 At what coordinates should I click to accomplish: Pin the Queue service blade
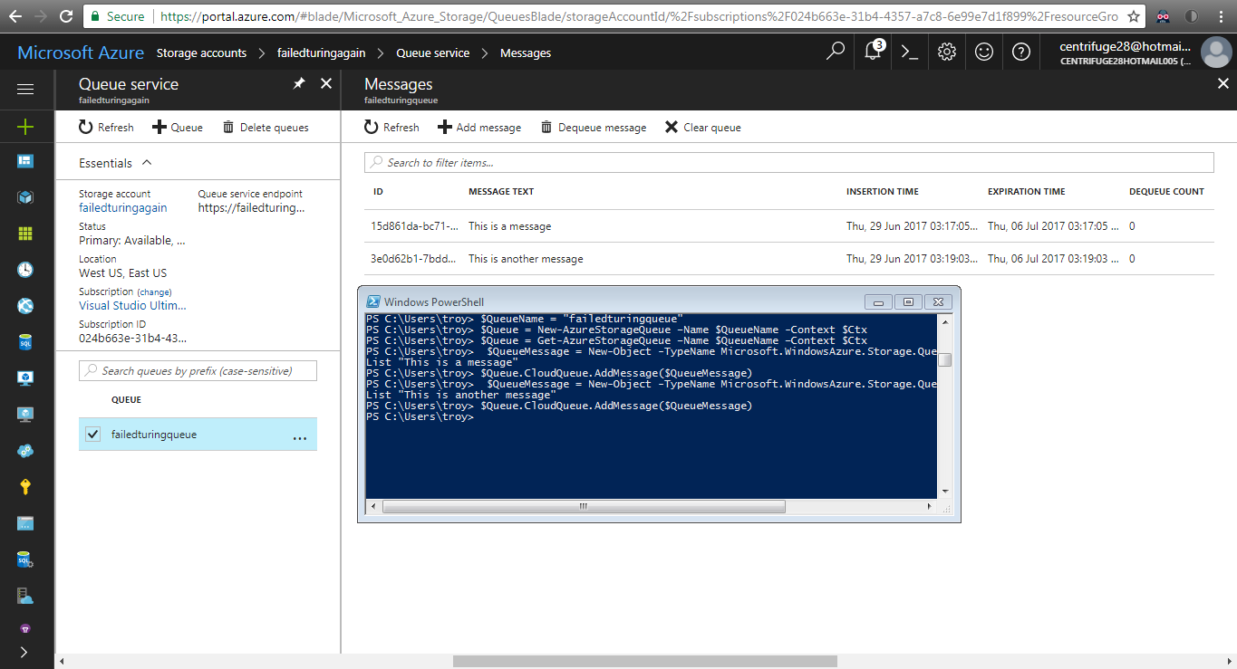(299, 83)
